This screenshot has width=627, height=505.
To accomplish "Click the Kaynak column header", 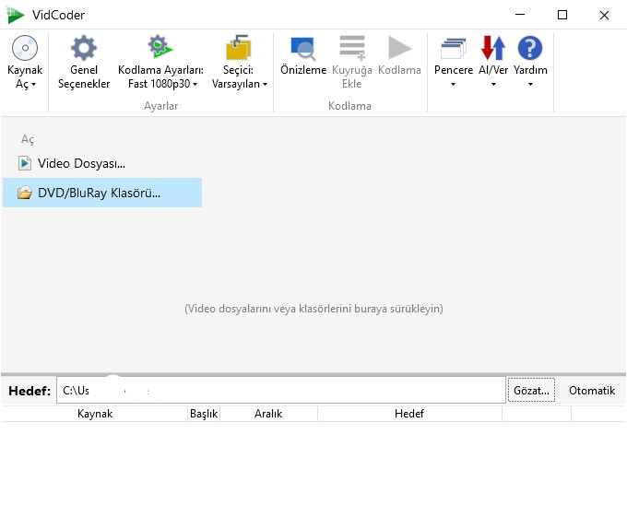I will pos(95,414).
